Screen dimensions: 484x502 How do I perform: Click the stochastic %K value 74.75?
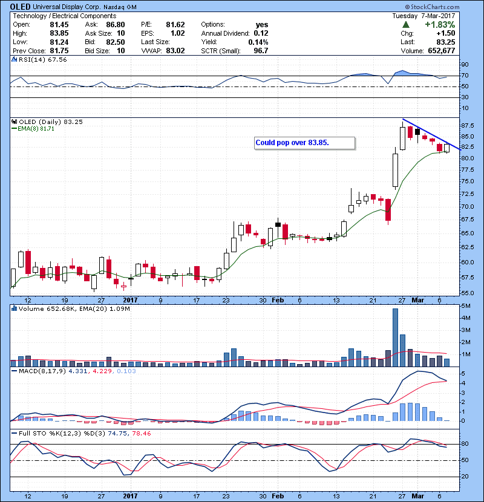tap(117, 434)
